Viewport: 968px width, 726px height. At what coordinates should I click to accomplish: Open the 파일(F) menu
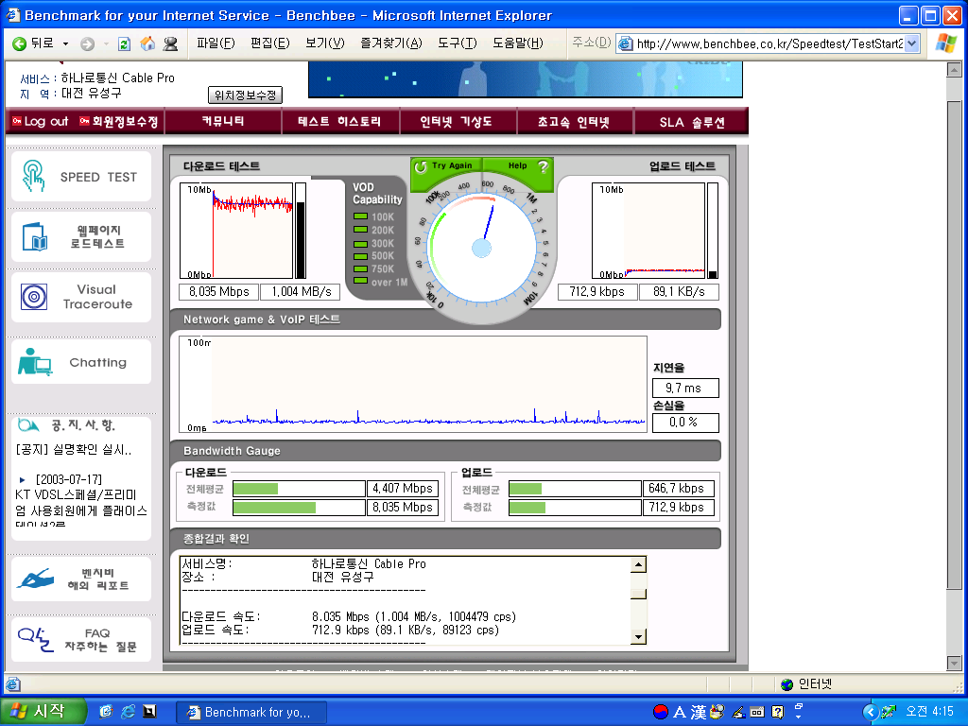pos(216,43)
